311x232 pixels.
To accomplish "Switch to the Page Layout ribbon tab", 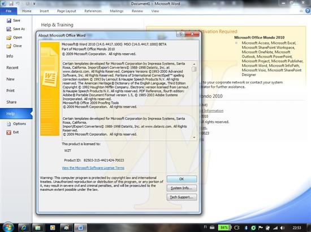I will (x=67, y=11).
